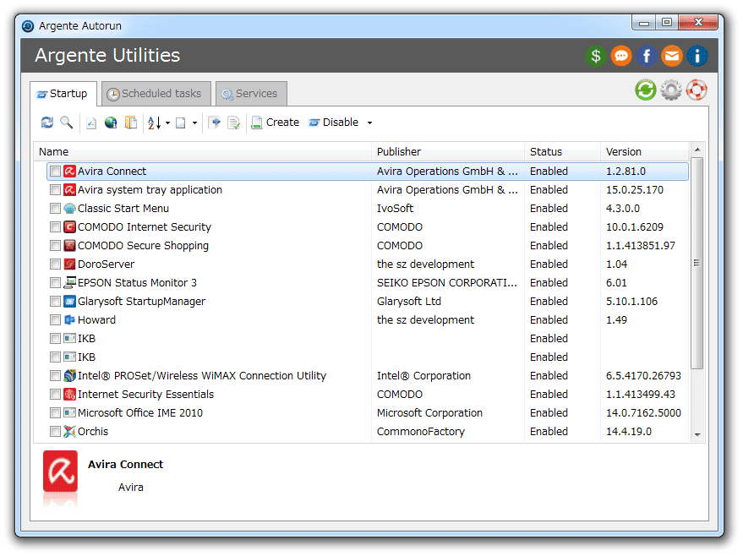Open the Scheduled tasks tab

click(156, 94)
